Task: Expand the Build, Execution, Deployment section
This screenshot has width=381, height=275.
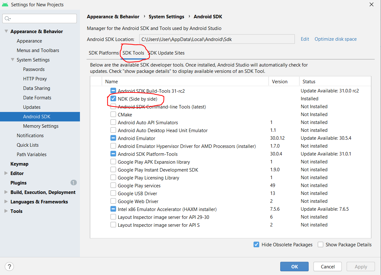Action: [x=6, y=192]
